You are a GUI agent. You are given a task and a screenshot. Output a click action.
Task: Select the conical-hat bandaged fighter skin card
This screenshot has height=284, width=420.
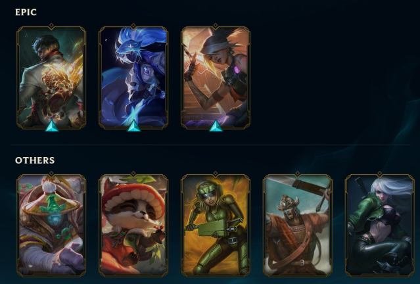tap(51, 225)
